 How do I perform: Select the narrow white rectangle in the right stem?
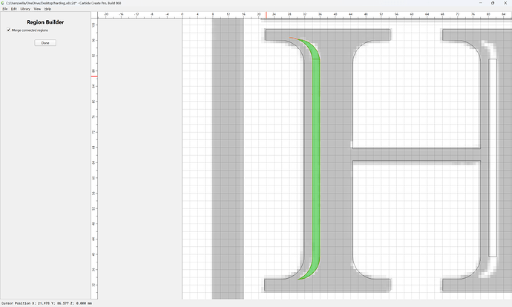[493, 157]
